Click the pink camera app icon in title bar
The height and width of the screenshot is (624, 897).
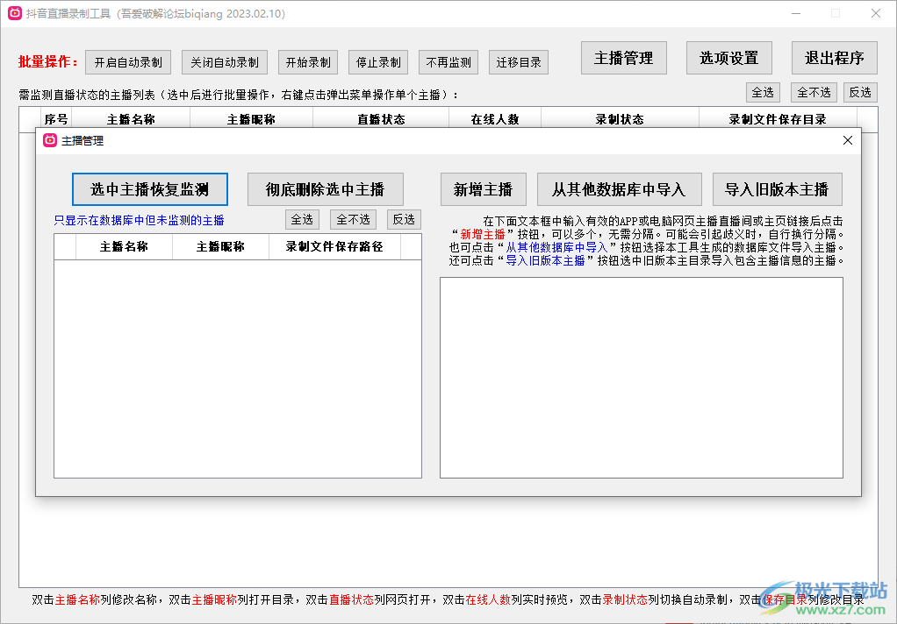[x=13, y=13]
